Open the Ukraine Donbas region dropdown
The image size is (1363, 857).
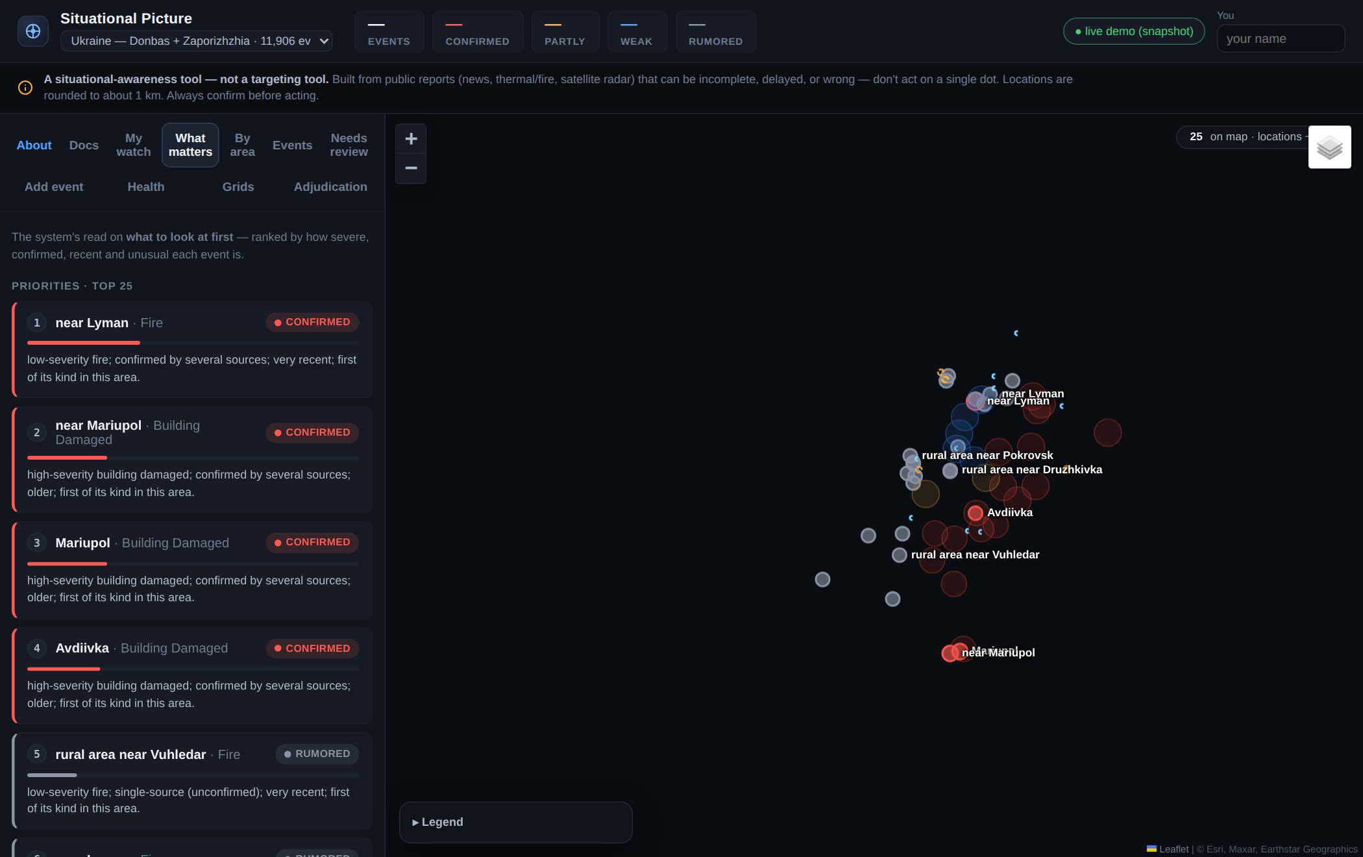(x=197, y=41)
